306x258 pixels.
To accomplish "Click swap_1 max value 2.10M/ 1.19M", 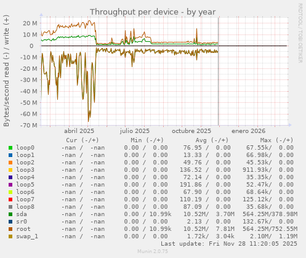I will point(273,236).
